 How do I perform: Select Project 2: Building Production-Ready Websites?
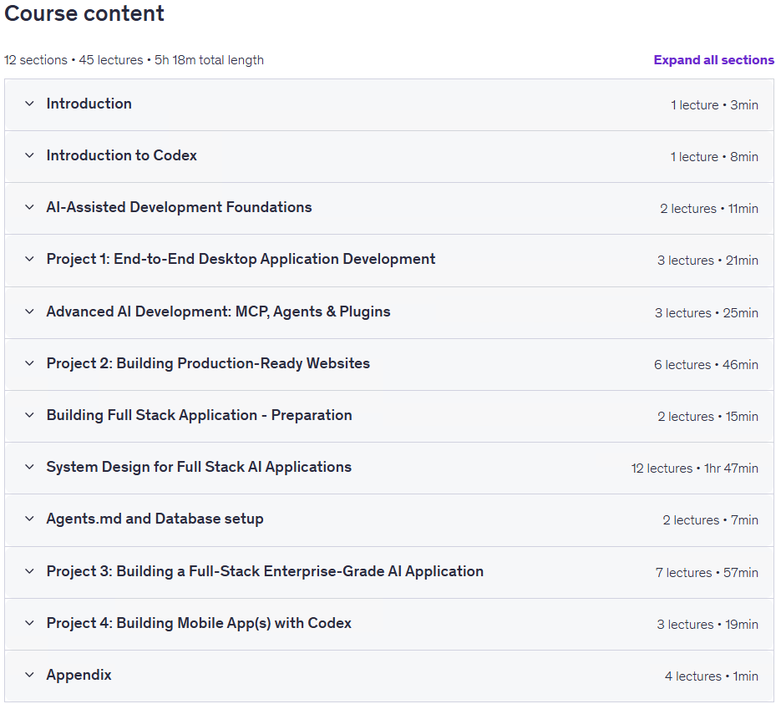coord(208,363)
